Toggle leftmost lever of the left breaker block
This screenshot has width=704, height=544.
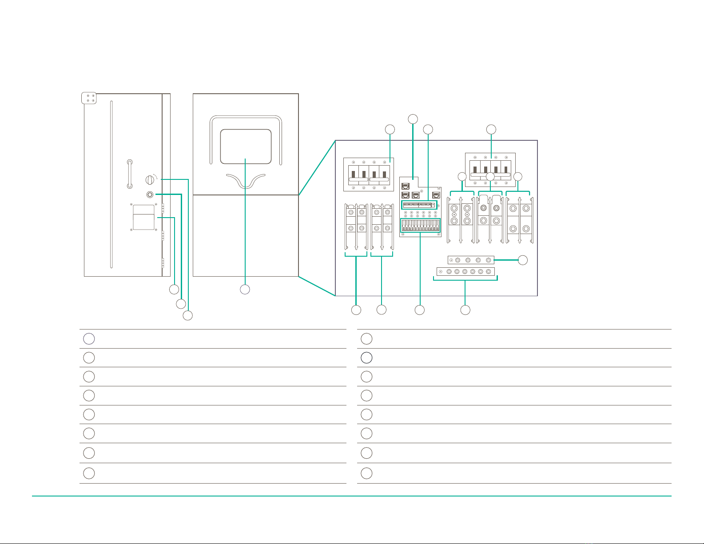(x=354, y=175)
